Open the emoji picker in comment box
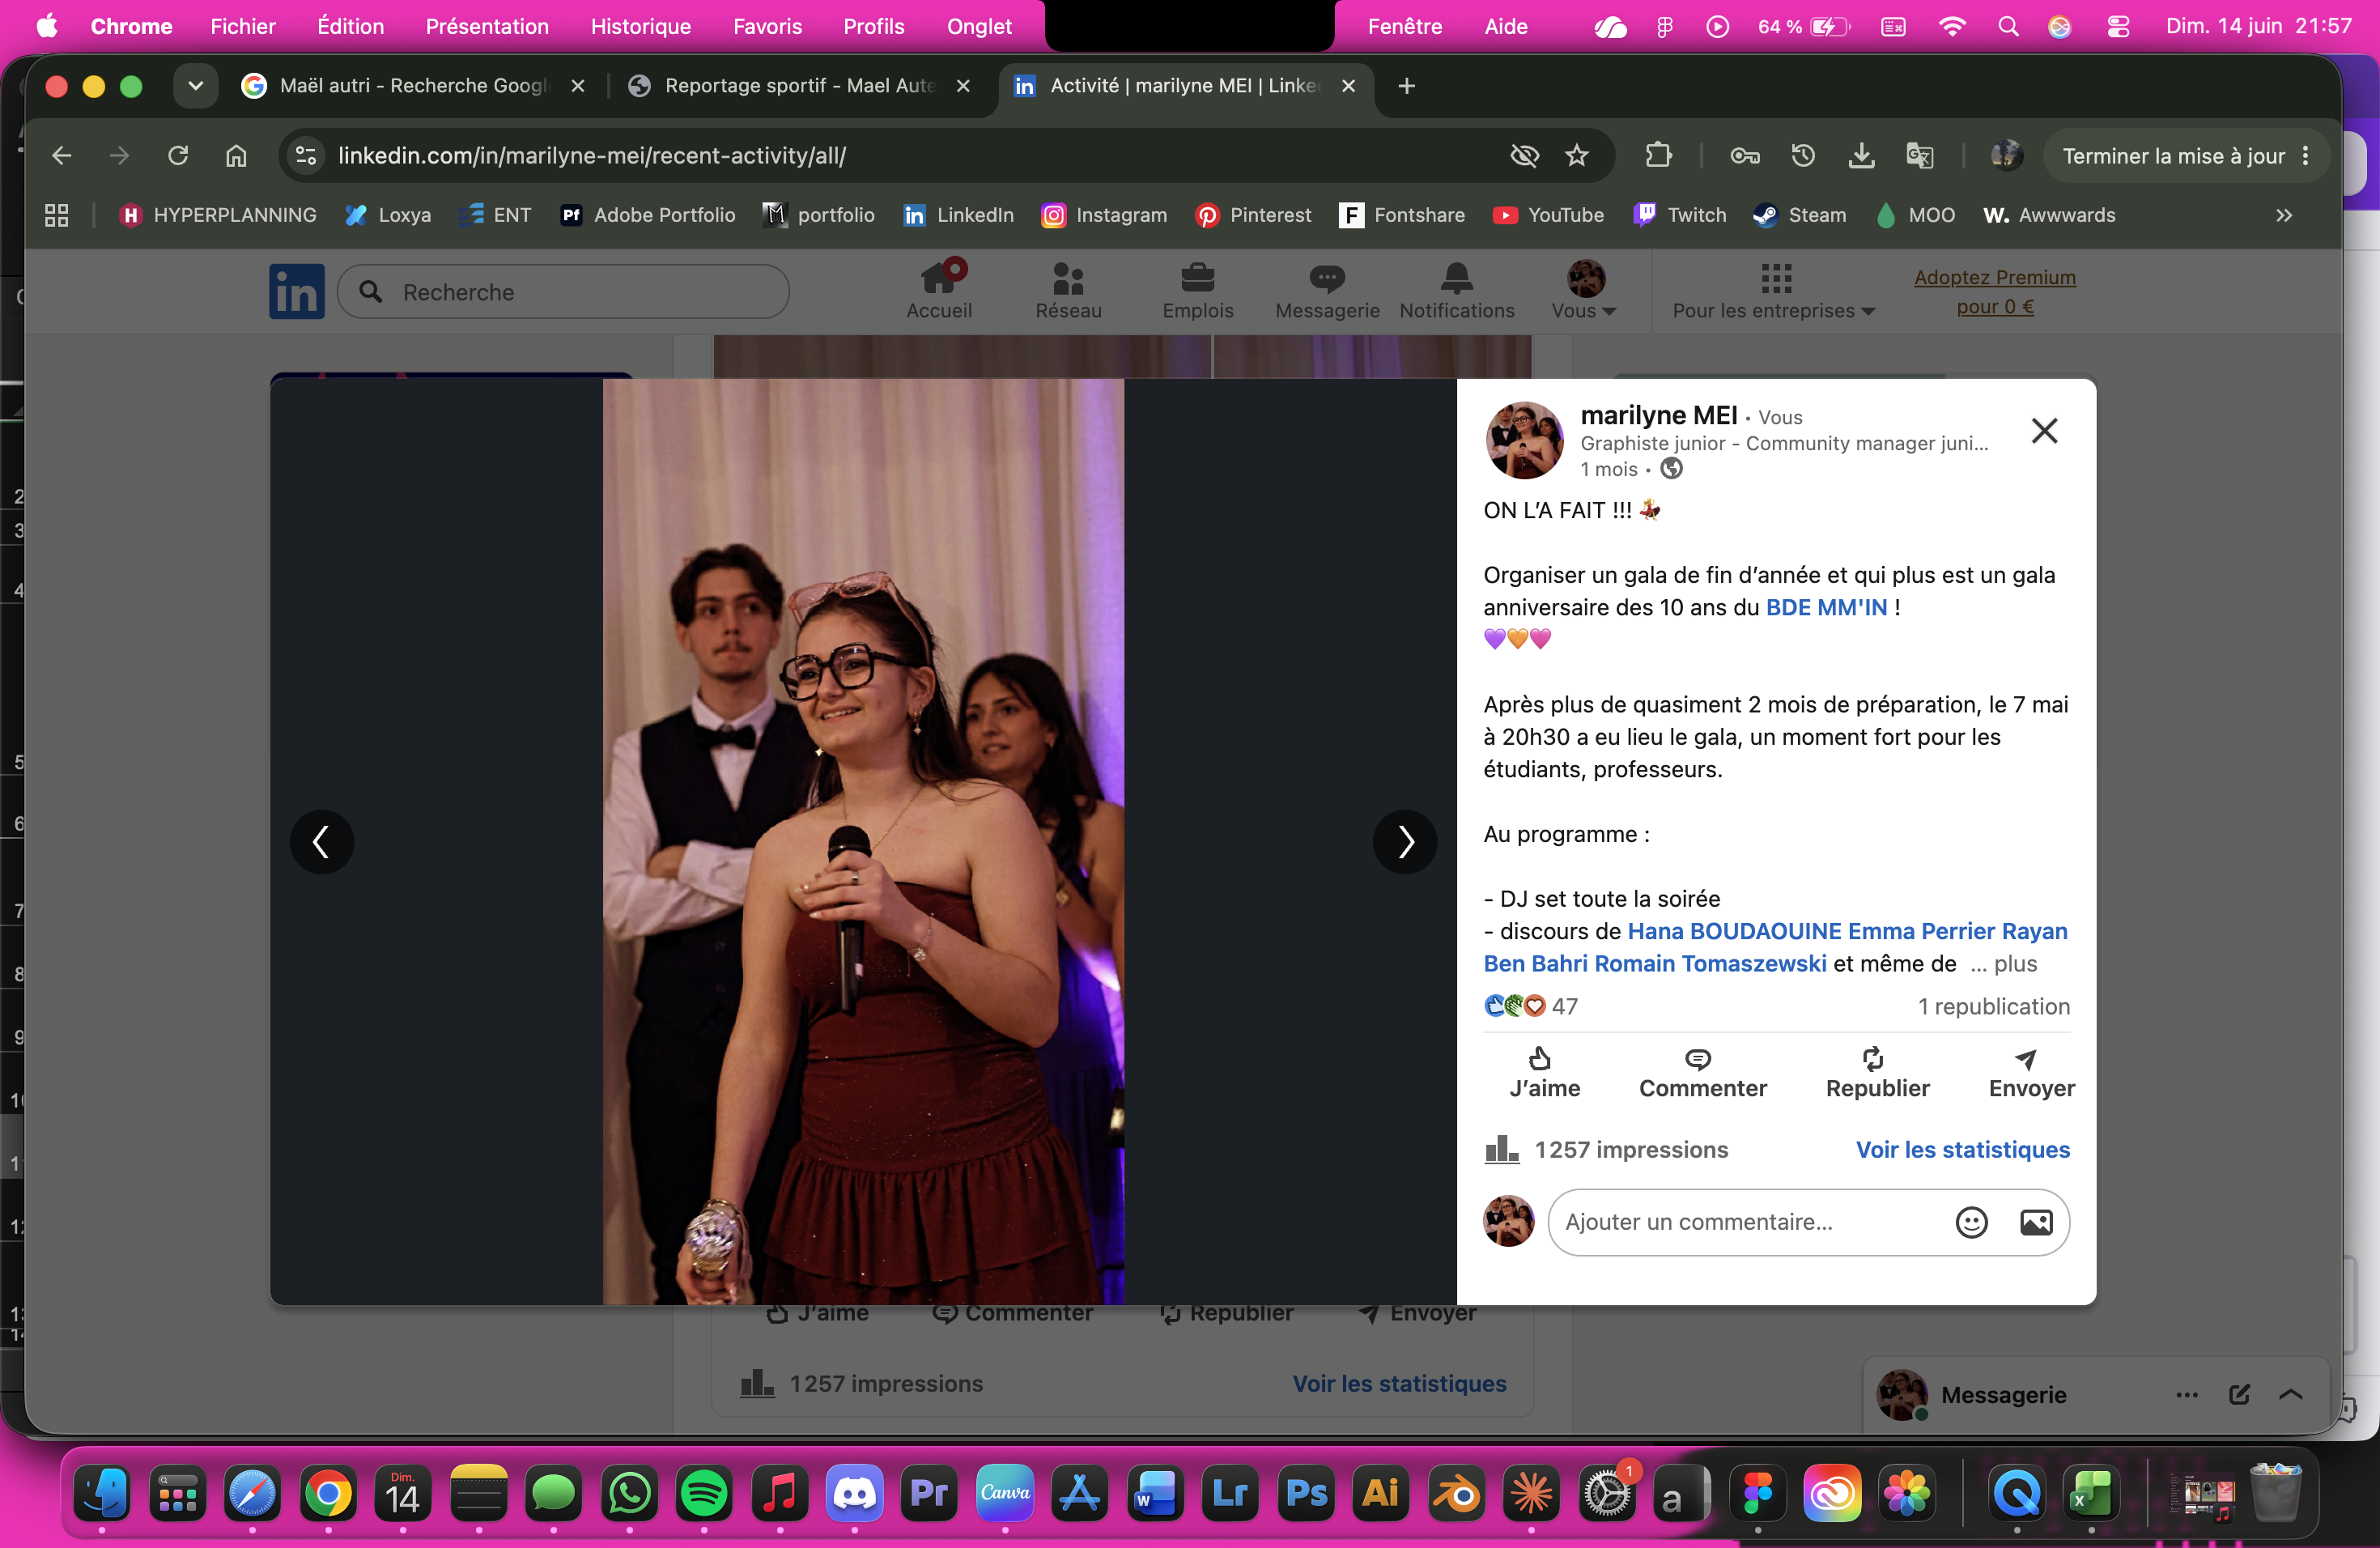Viewport: 2380px width, 1548px height. click(x=1971, y=1222)
